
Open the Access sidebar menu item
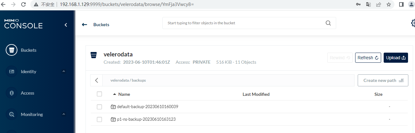[28, 93]
